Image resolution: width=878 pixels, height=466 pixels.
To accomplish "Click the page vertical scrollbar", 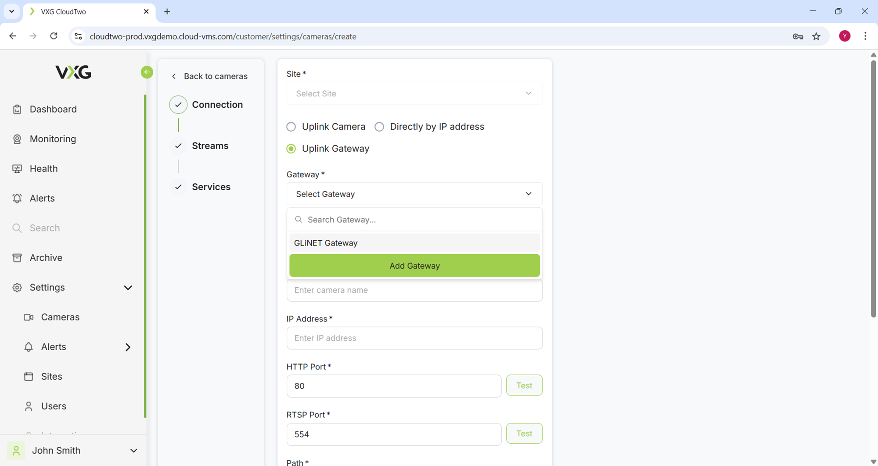I will tap(873, 189).
